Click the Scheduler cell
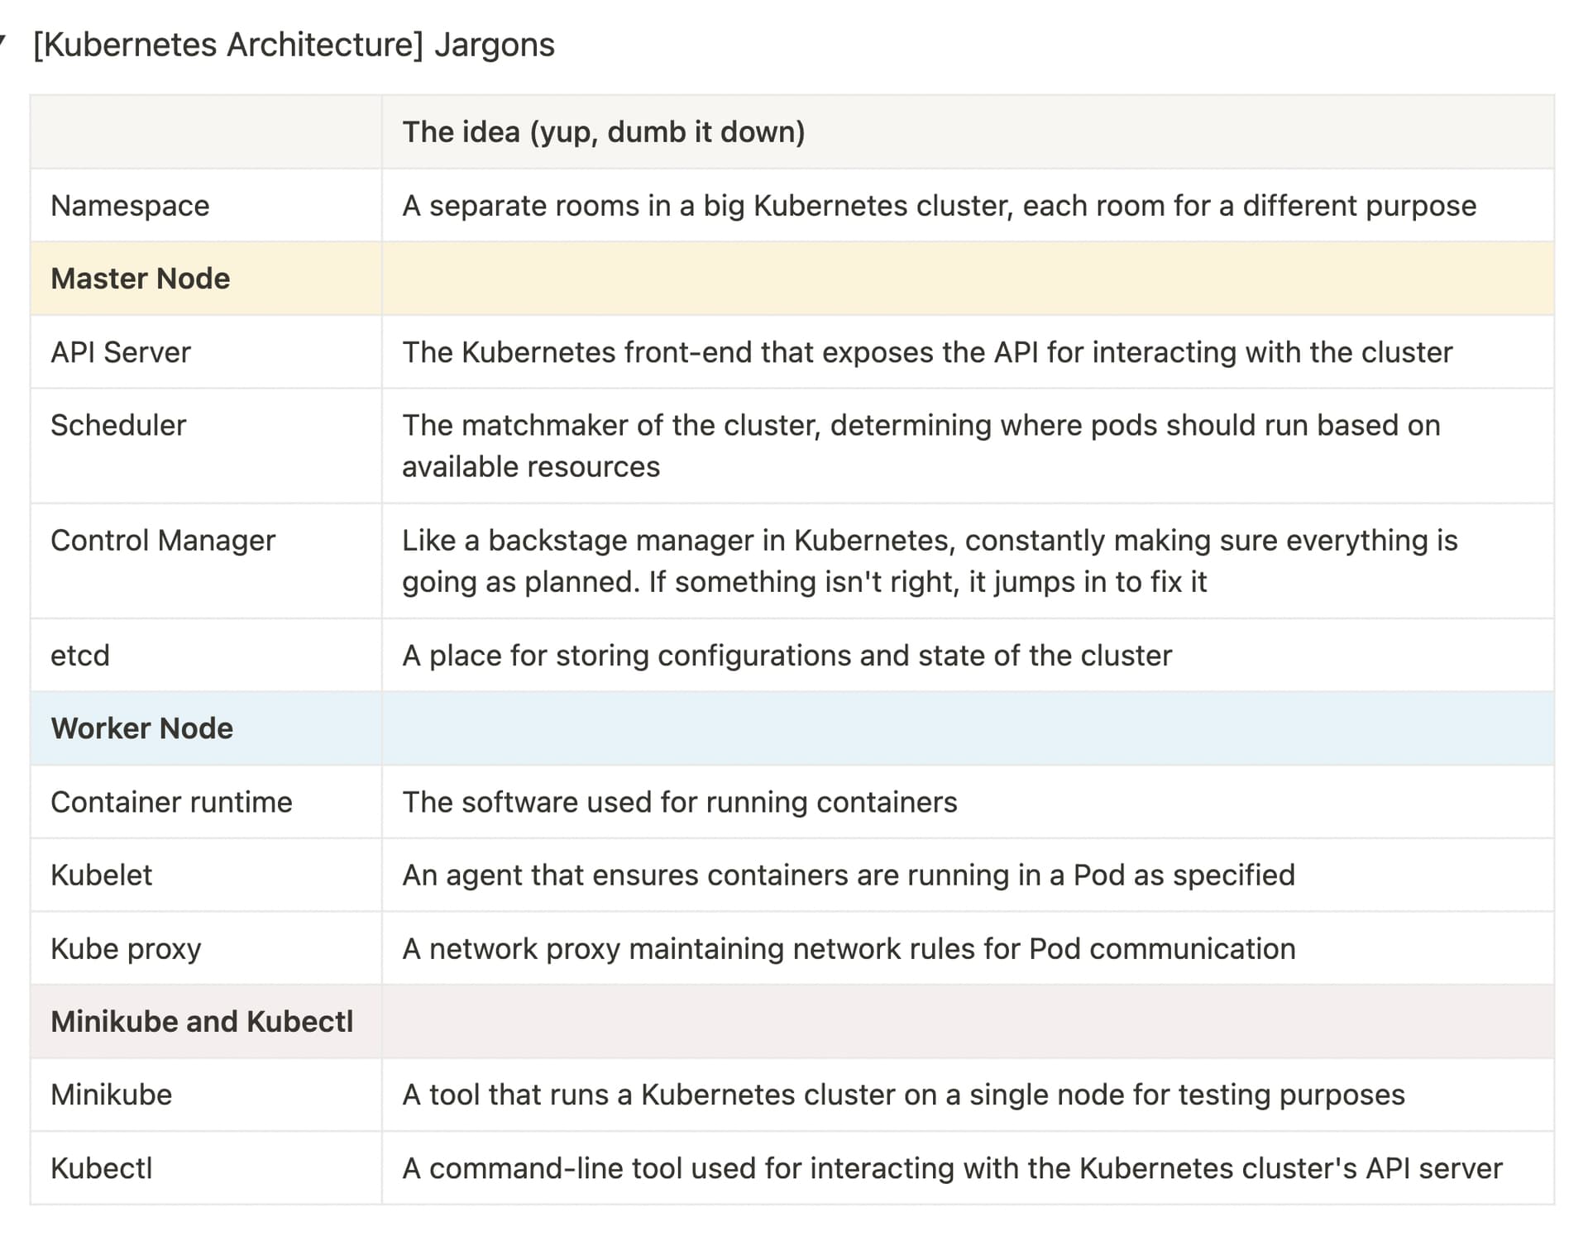This screenshot has width=1588, height=1236. (x=118, y=425)
